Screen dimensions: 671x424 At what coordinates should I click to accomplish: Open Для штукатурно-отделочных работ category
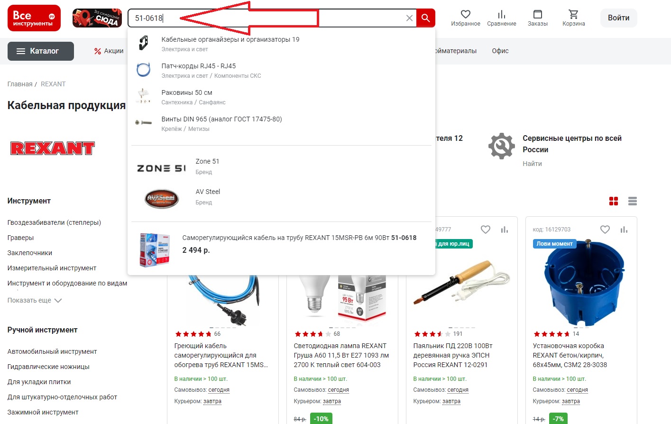pos(62,397)
